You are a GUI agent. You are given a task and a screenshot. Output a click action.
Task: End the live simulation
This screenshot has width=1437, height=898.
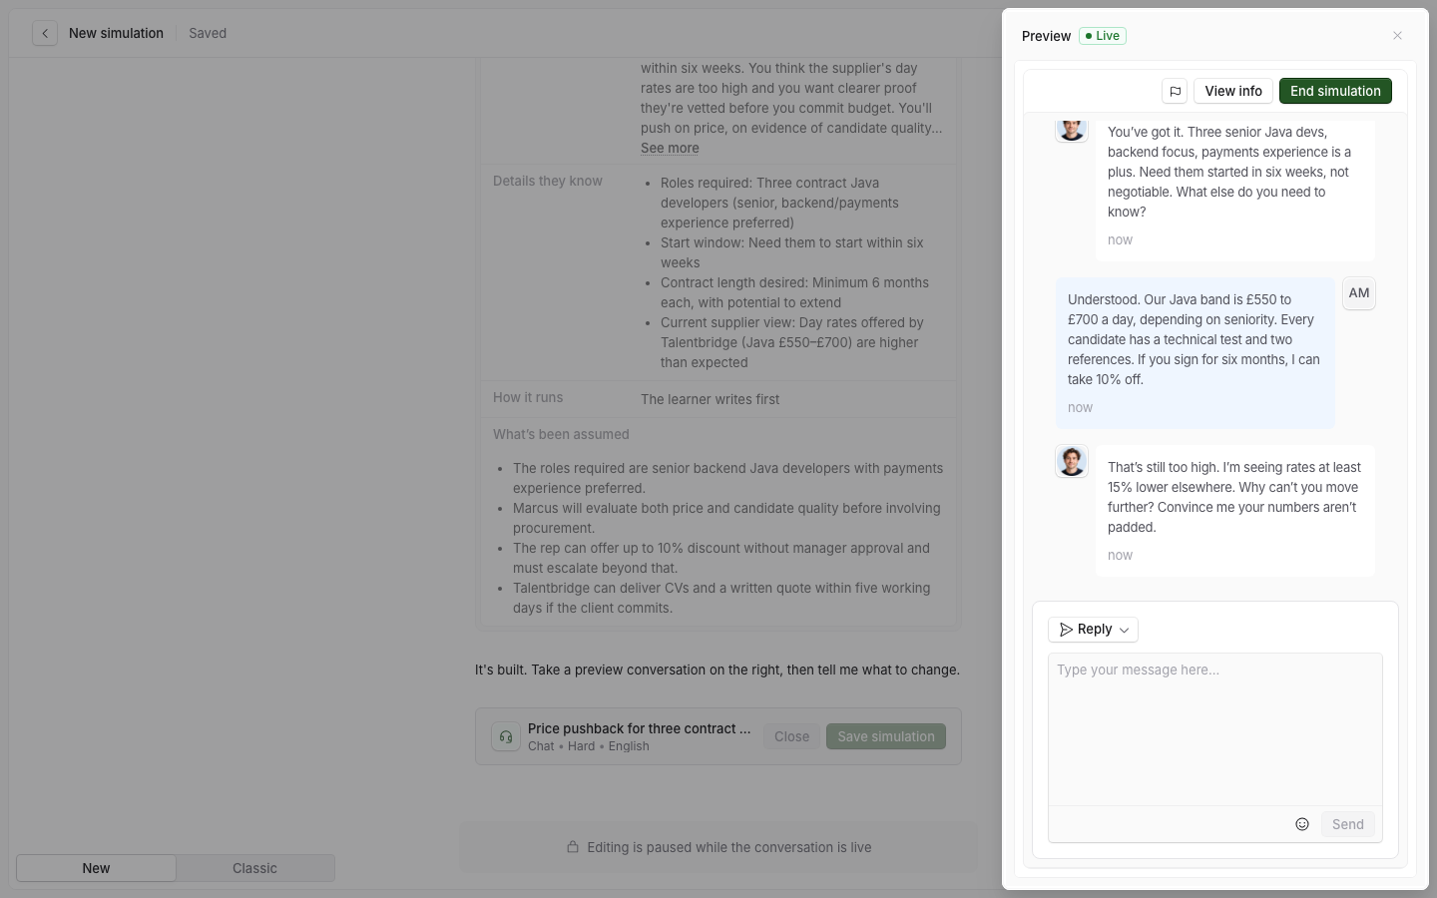click(1335, 91)
